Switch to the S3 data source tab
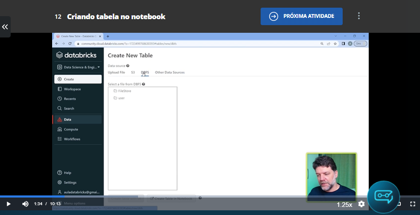Viewport: 420px width, 215px height. click(133, 72)
